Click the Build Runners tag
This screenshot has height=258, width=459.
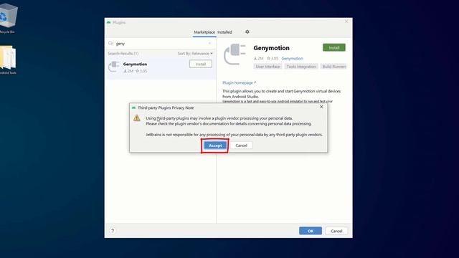click(x=333, y=67)
